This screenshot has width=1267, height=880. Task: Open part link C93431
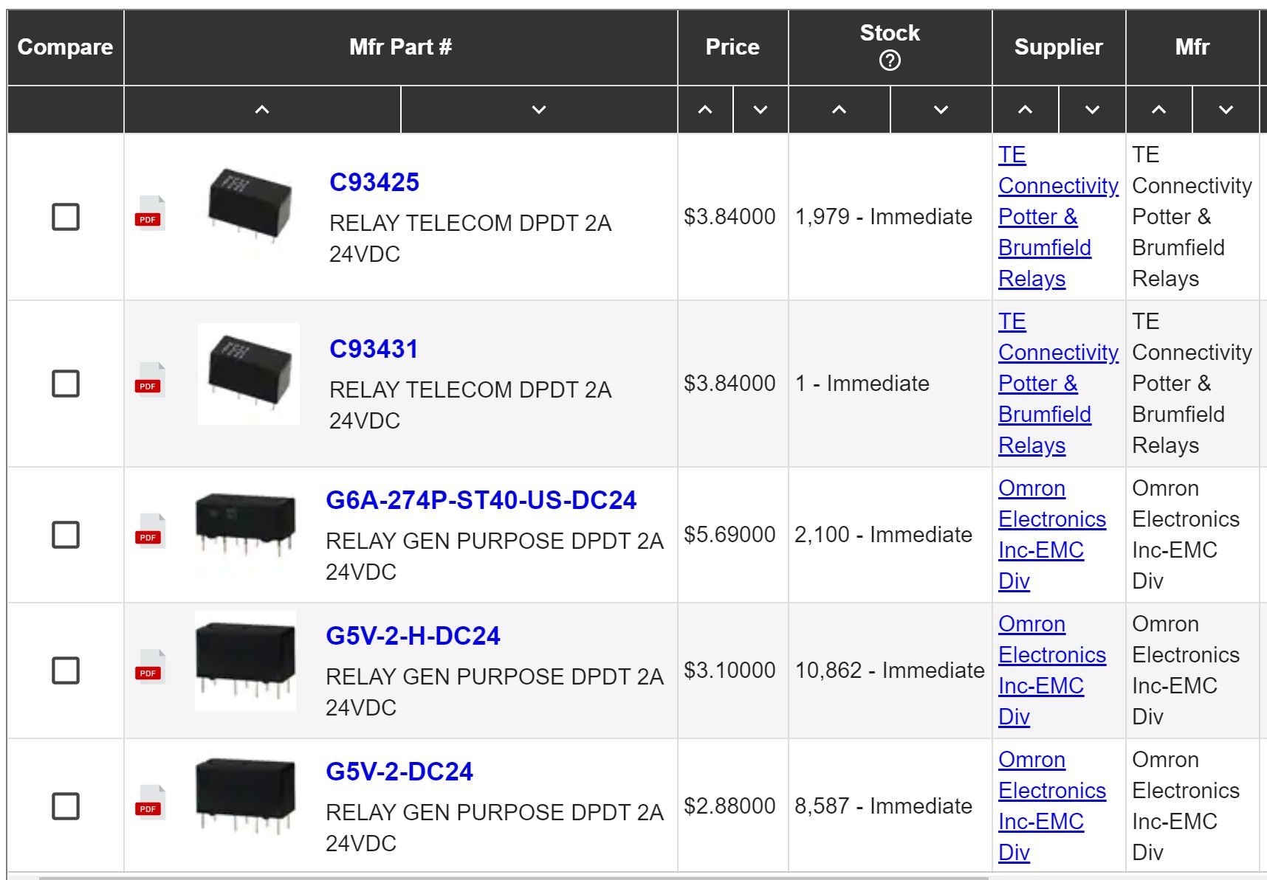coord(374,349)
